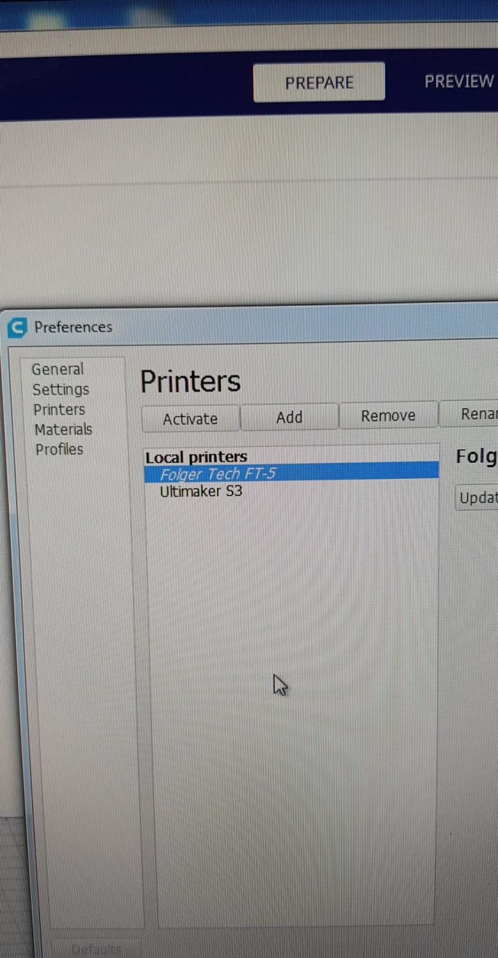498x958 pixels.
Task: Switch to the PREPARE stage tab
Action: (319, 82)
